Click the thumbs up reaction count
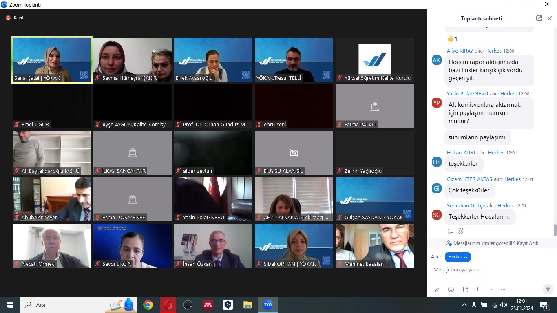Viewport: 557px width, 313px height. click(452, 39)
